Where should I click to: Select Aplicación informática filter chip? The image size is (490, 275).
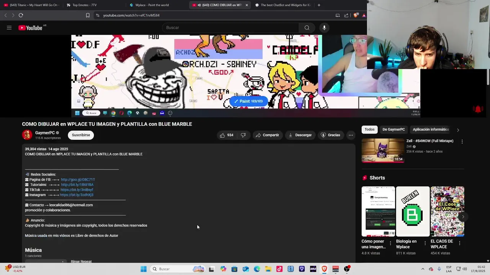click(431, 129)
